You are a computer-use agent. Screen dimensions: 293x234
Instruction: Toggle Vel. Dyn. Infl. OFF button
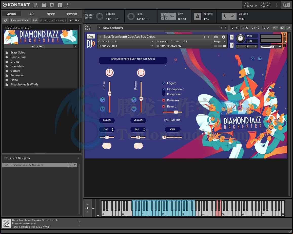pos(173,130)
